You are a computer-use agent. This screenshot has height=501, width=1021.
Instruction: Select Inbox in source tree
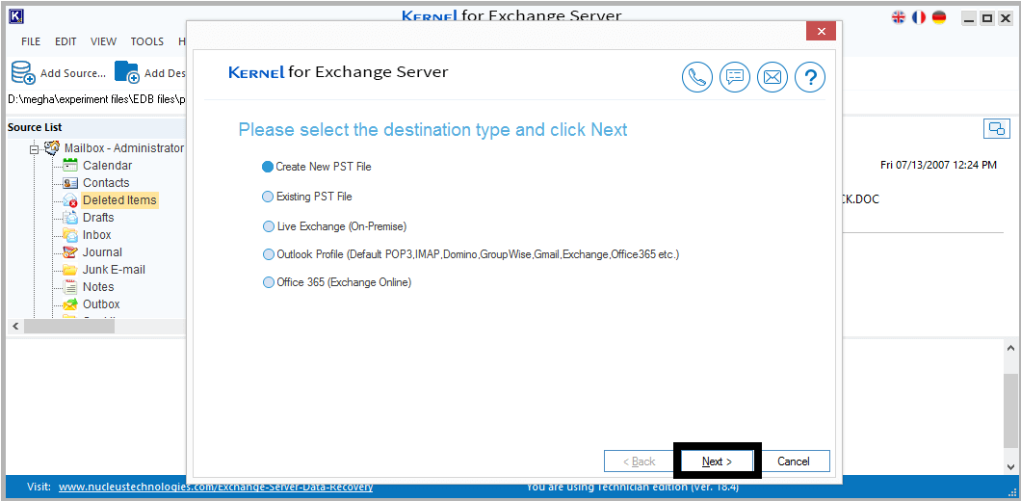click(97, 235)
